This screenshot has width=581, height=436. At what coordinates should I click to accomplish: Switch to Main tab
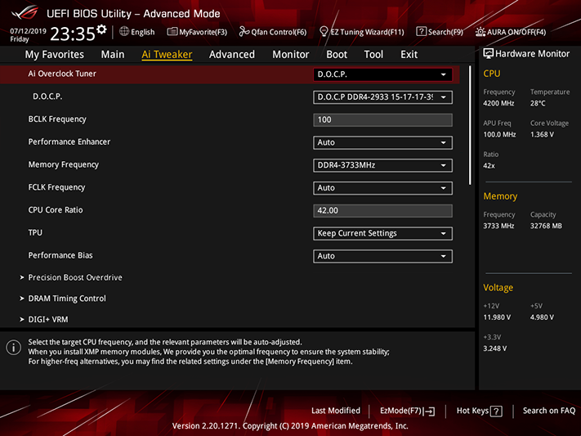(113, 55)
